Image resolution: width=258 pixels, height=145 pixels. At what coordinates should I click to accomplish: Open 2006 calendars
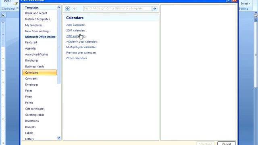pos(76,25)
